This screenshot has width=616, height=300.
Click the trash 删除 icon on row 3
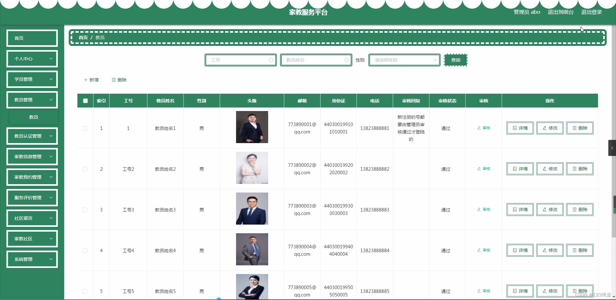point(574,210)
